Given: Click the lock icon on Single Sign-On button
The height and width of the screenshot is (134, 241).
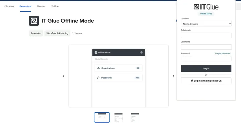Looking at the screenshot, I should point(192,81).
